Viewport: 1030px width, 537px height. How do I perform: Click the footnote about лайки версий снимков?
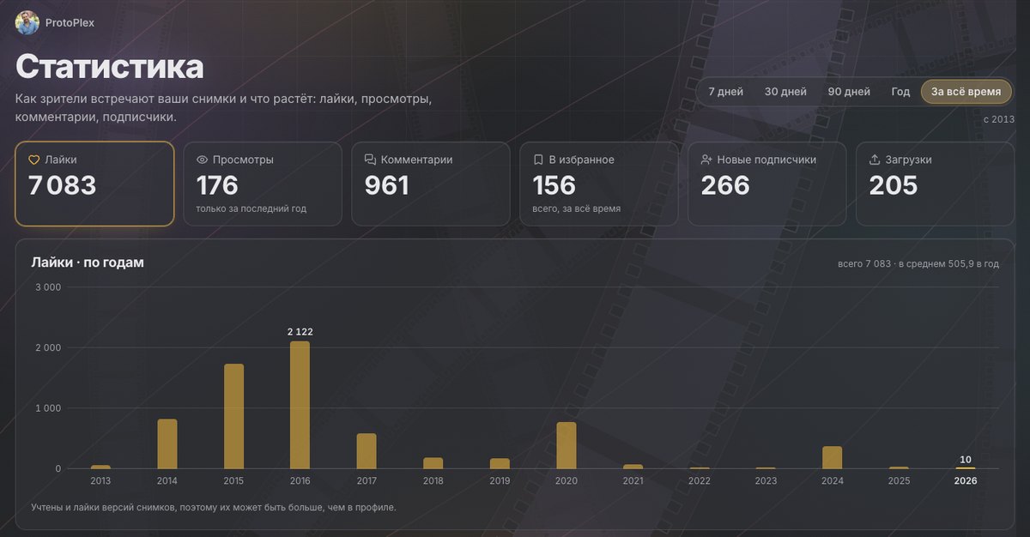coord(214,507)
